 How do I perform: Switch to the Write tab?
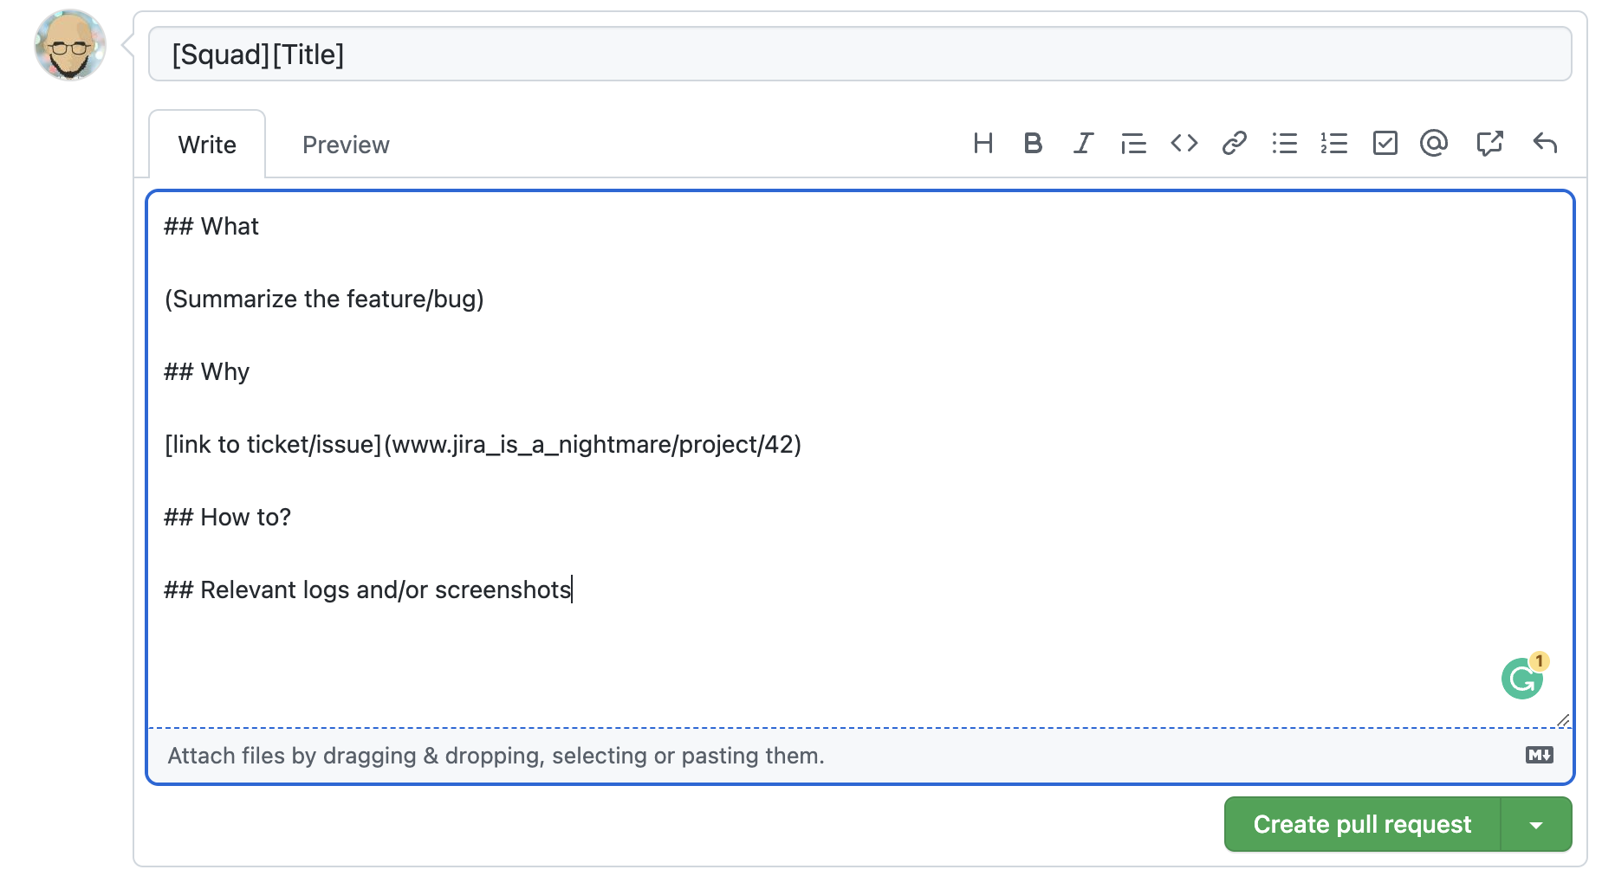(x=207, y=145)
